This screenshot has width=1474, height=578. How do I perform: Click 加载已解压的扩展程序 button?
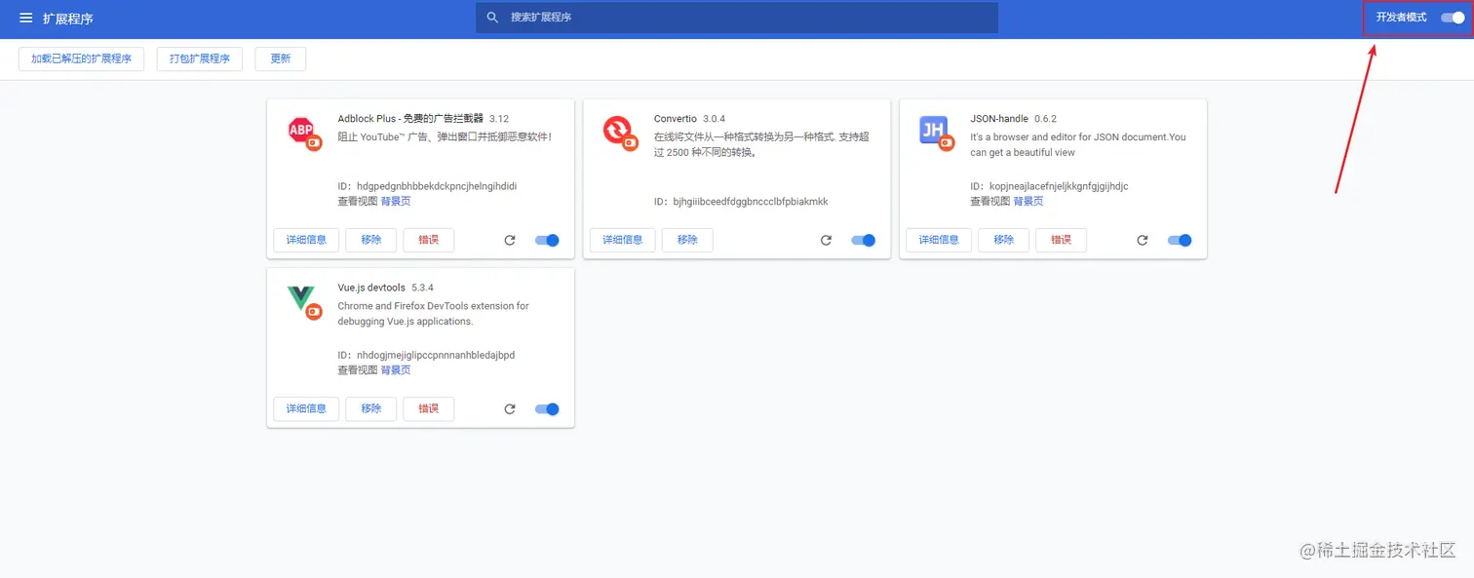click(x=81, y=58)
